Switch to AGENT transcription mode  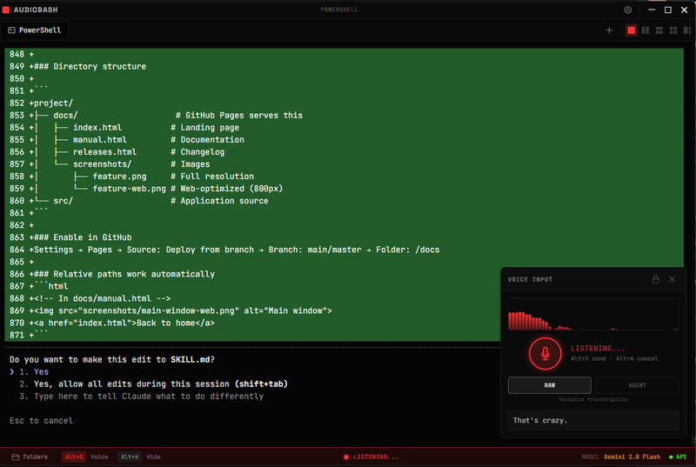point(637,385)
